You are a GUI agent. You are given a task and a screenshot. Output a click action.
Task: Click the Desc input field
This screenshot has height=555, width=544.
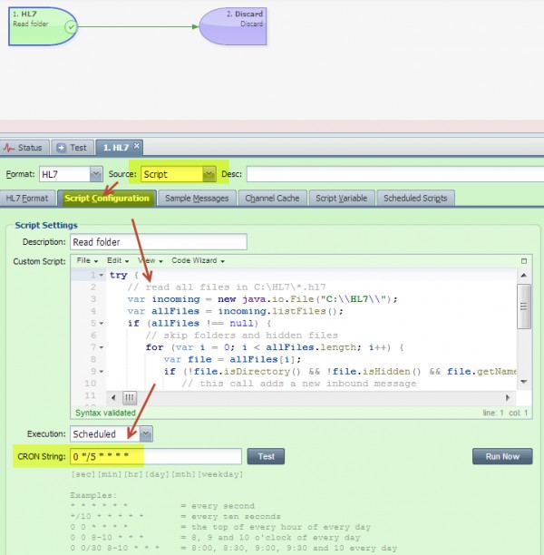(395, 174)
